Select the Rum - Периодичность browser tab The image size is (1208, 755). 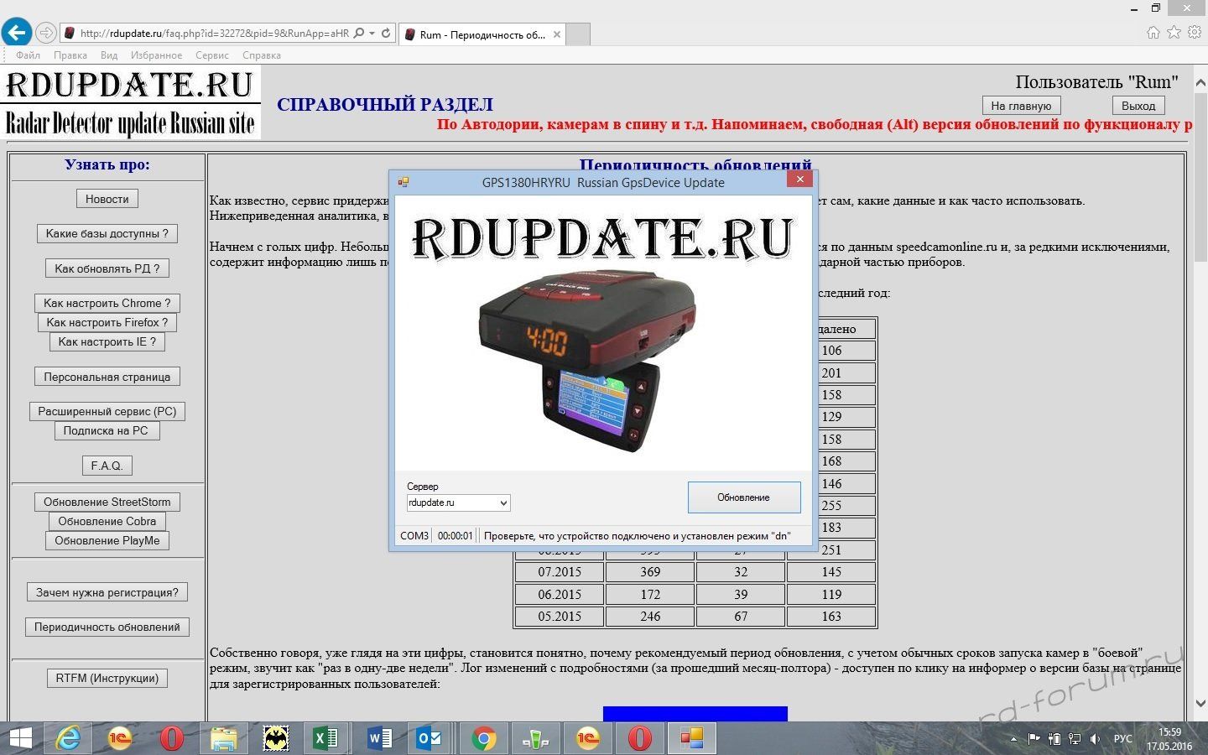[x=481, y=34]
